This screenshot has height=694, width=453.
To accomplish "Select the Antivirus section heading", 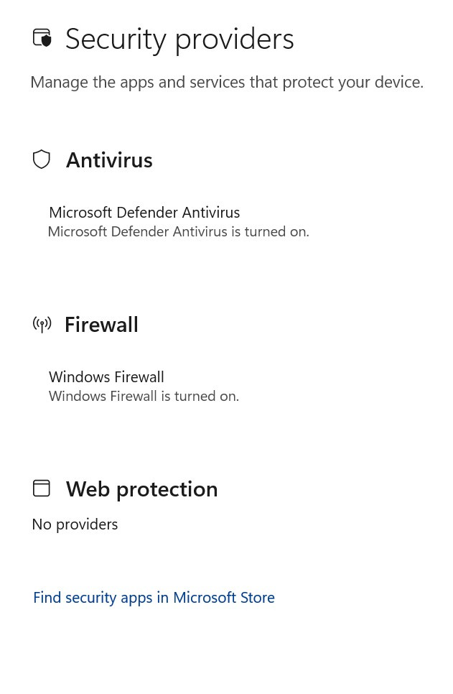I will 109,159.
